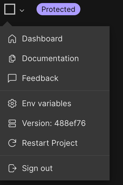Click the server stack icon beside Version
The height and width of the screenshot is (185, 123).
pos(12,124)
